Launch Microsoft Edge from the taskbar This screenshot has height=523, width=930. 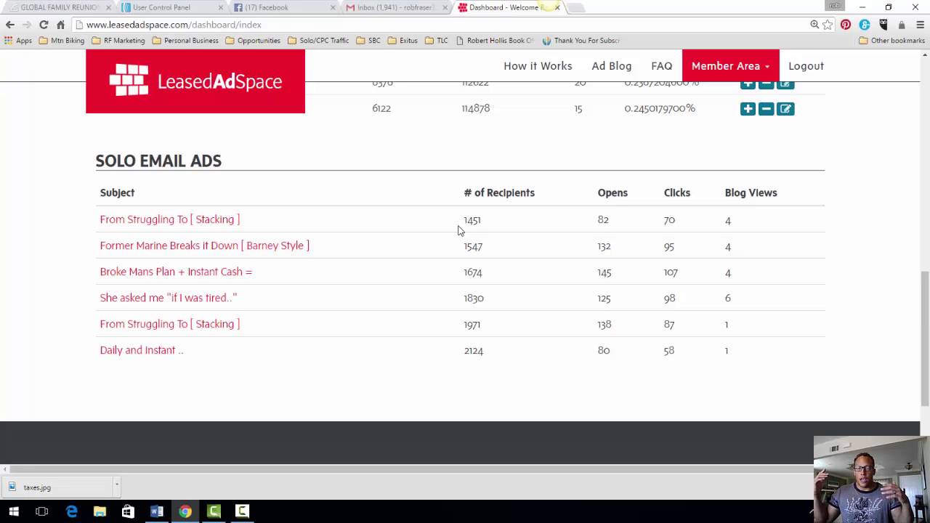coord(71,511)
